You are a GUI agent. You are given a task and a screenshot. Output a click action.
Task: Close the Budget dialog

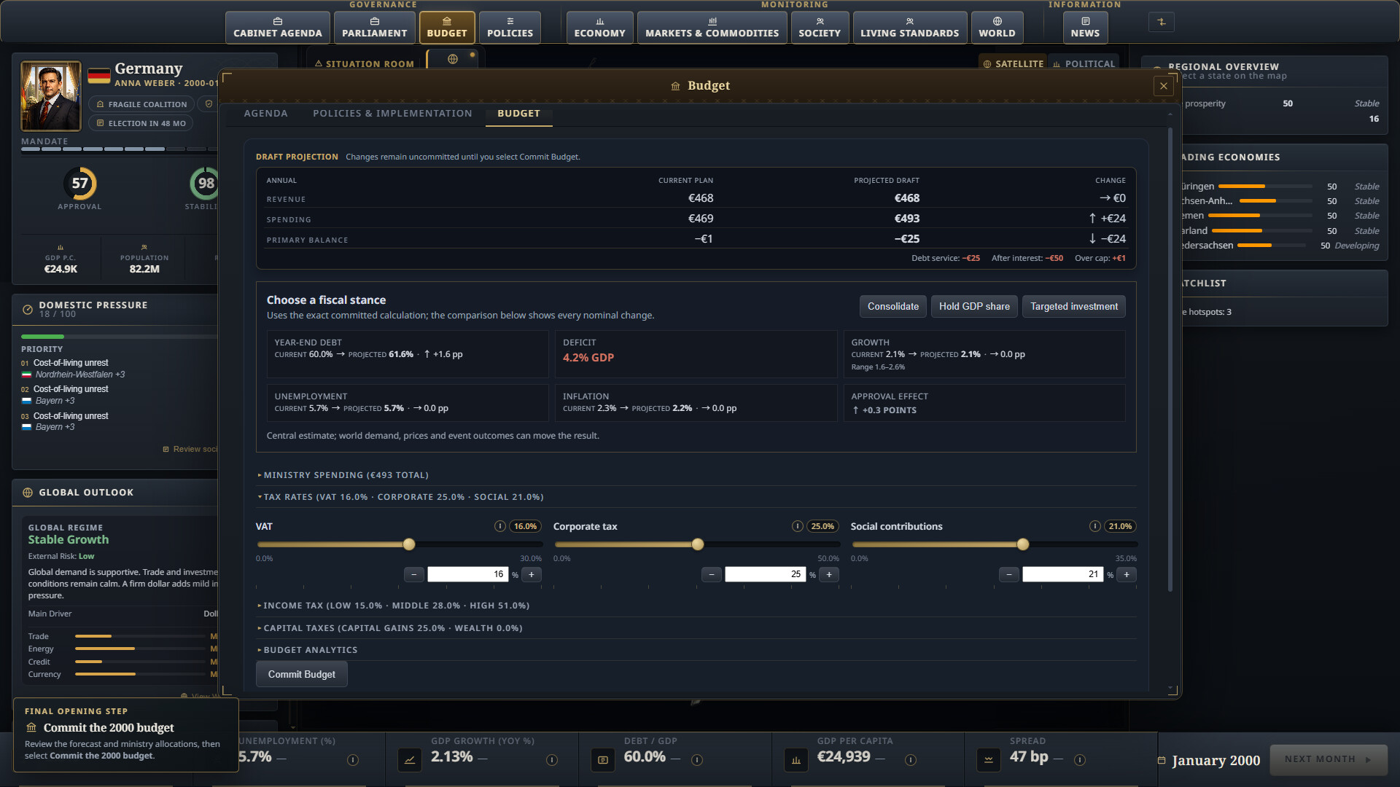click(1164, 86)
